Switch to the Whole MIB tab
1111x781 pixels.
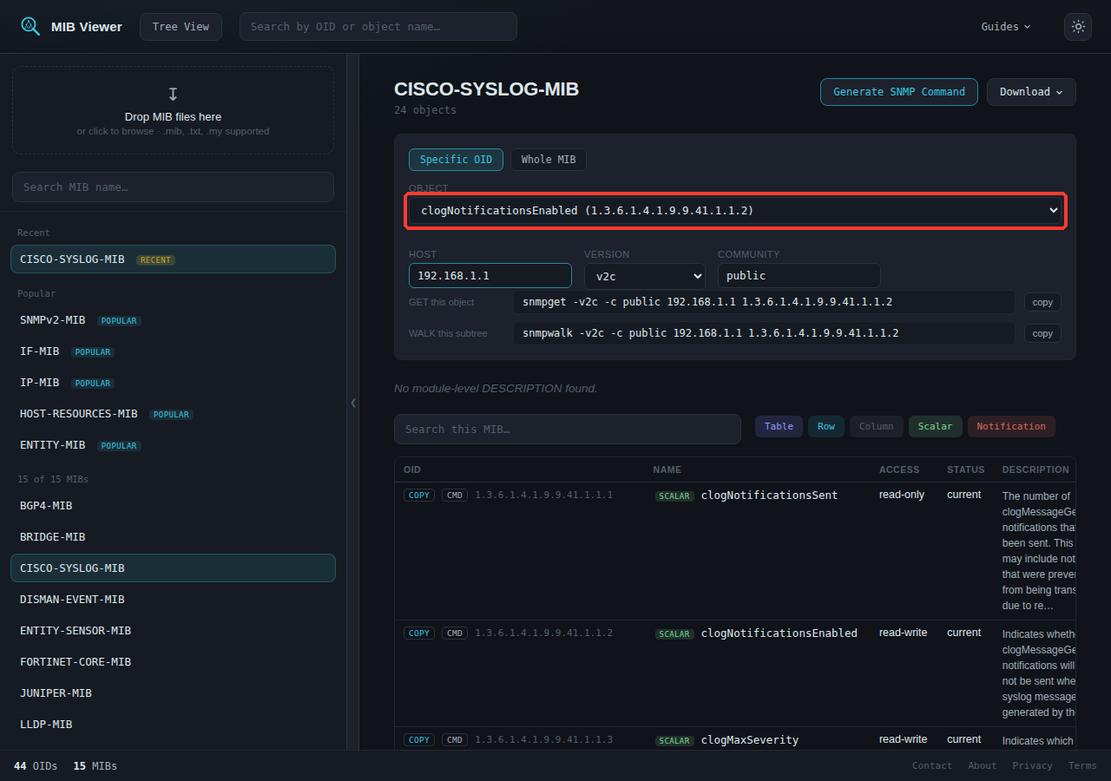click(x=549, y=160)
